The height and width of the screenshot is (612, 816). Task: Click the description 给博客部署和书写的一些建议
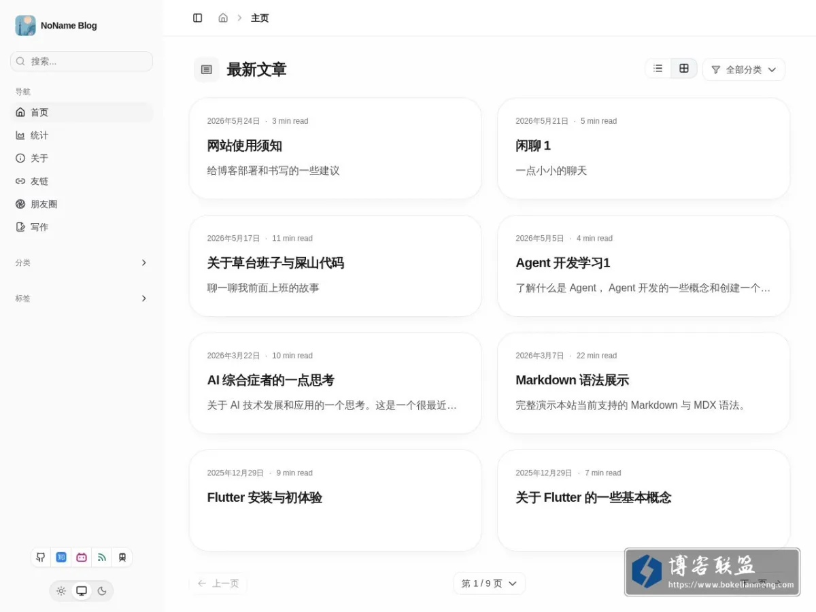273,171
